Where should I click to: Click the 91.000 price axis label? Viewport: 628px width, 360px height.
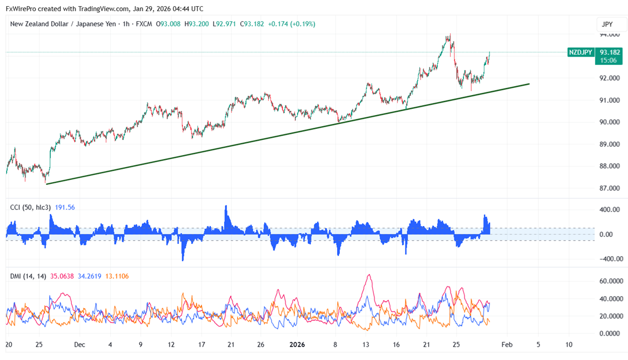point(609,100)
